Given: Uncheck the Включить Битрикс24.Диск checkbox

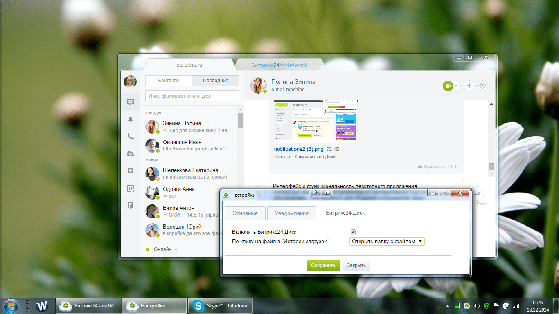Looking at the screenshot, I should pyautogui.click(x=353, y=232).
